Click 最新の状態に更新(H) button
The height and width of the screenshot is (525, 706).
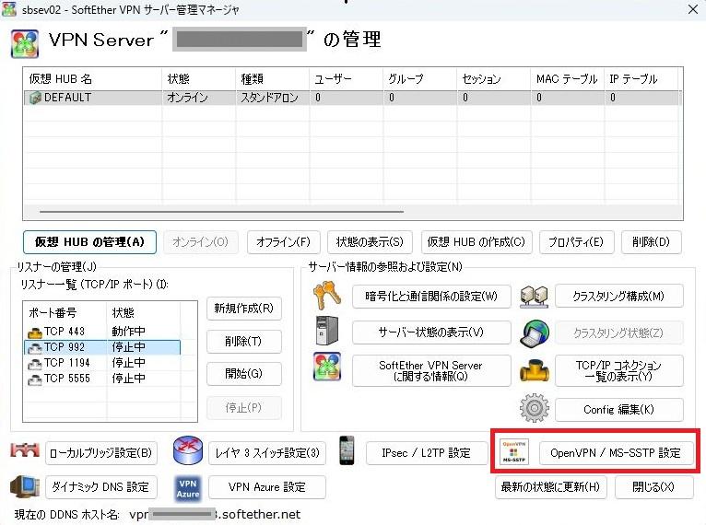(550, 487)
